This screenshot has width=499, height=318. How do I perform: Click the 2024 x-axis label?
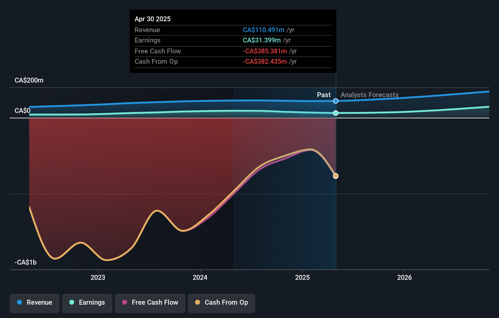(x=200, y=277)
